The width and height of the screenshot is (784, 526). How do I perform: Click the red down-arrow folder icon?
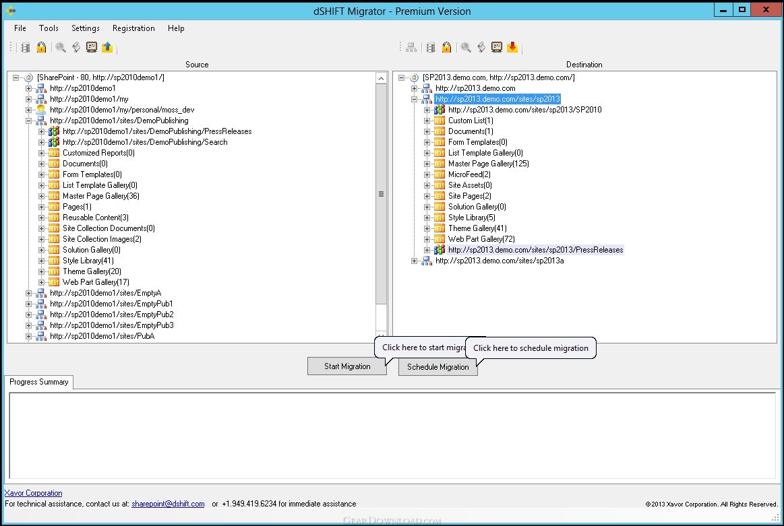point(512,47)
